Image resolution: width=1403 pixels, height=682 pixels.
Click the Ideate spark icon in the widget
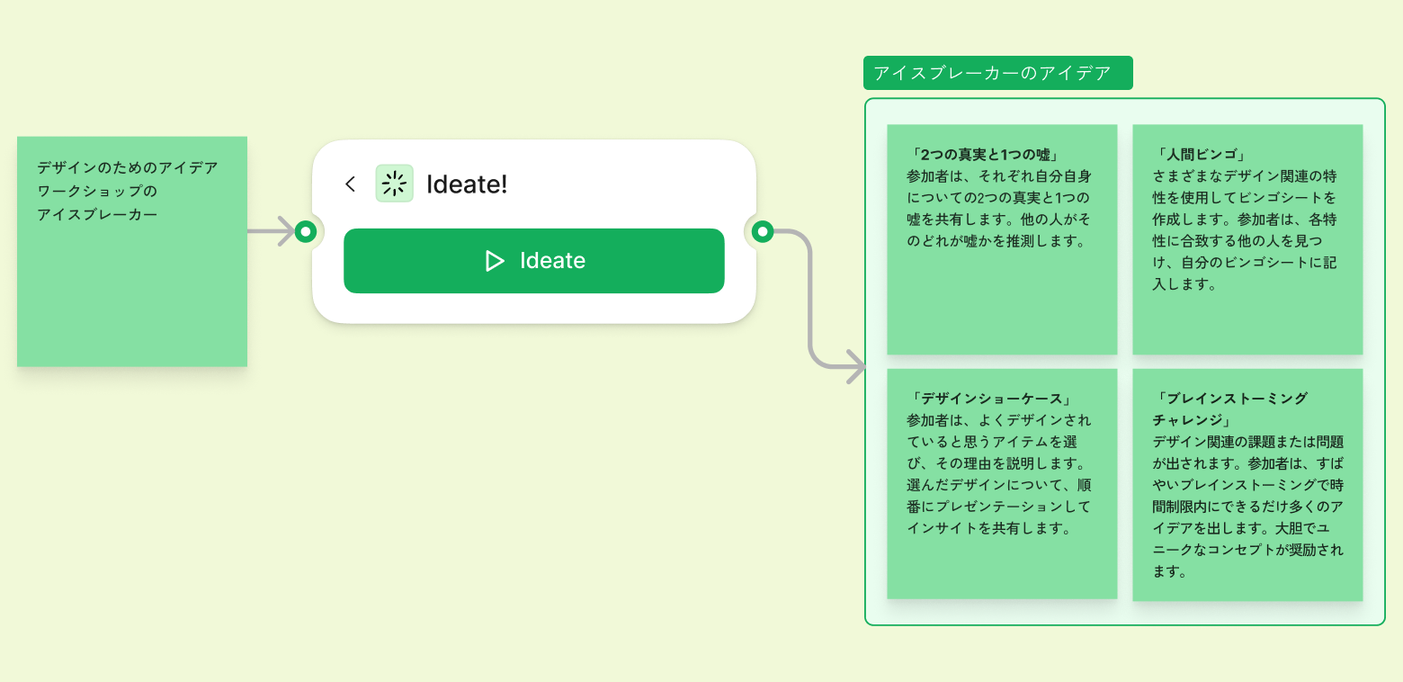(x=394, y=184)
